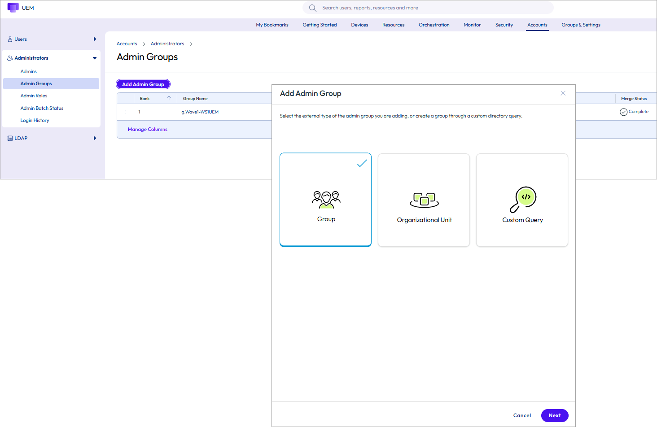657x427 pixels.
Task: Click the Rank column header
Action: pos(145,99)
